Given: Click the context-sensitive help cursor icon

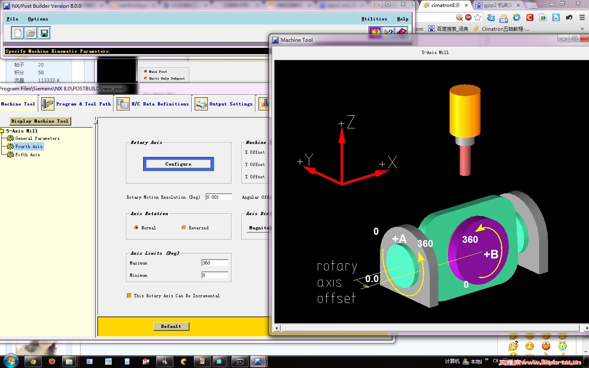Looking at the screenshot, I should [389, 31].
